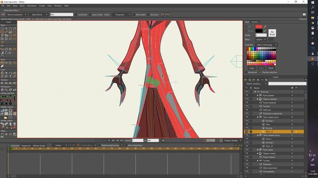Click the eyedropper beside the red fill swatch

pos(265,26)
